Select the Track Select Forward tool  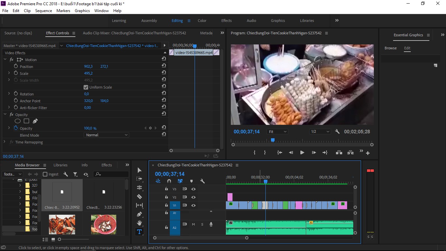139,179
